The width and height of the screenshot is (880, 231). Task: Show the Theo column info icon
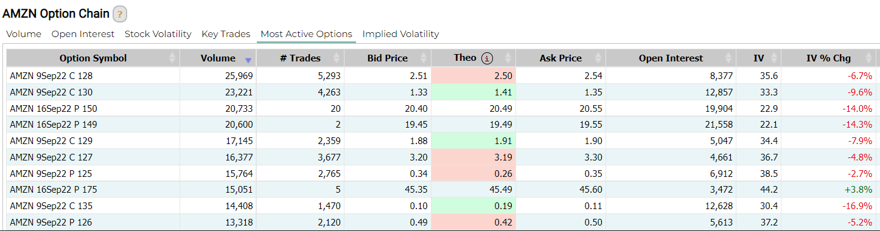[x=487, y=58]
